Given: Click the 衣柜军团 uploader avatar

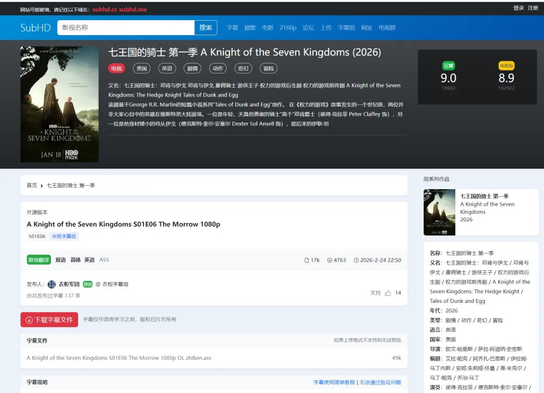Looking at the screenshot, I should click(52, 284).
